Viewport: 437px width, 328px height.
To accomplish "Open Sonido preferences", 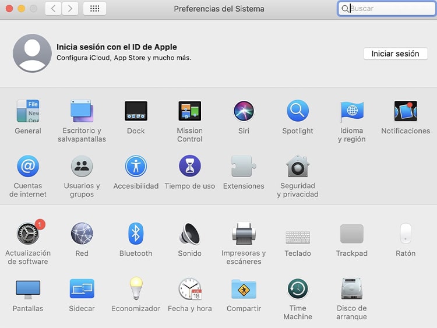I will coord(190,234).
